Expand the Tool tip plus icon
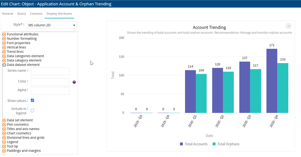Screen dimensions: 301x157 coord(4,146)
